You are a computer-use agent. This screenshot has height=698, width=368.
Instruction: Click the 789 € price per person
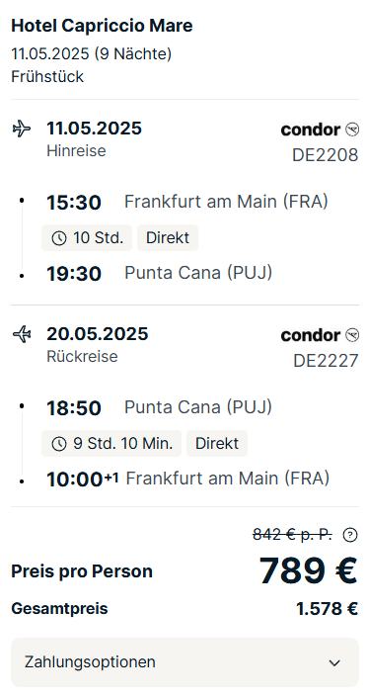tap(308, 571)
